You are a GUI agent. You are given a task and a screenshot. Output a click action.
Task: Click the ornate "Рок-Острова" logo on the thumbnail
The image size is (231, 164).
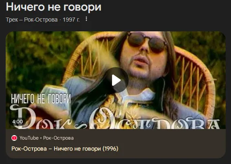point(115,118)
